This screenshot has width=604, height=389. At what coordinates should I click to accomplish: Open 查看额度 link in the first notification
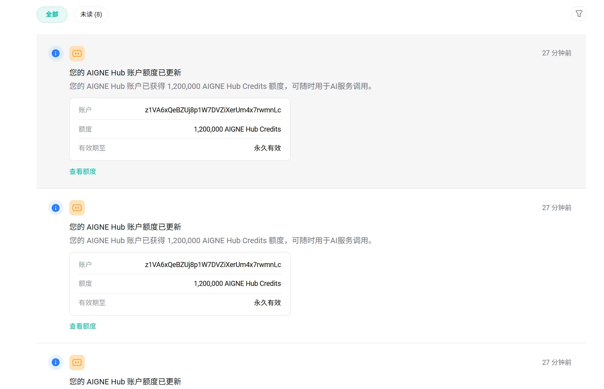[83, 172]
